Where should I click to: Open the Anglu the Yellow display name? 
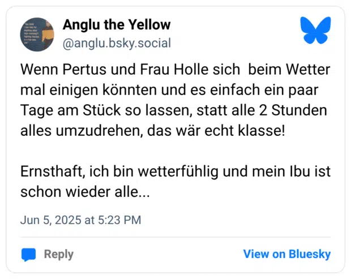point(116,24)
